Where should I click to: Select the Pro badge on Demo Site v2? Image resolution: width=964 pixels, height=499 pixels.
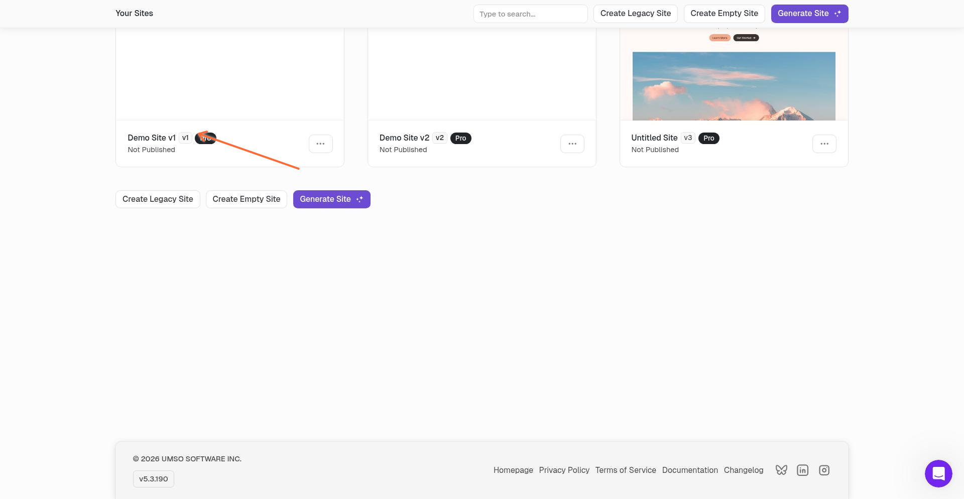[460, 138]
